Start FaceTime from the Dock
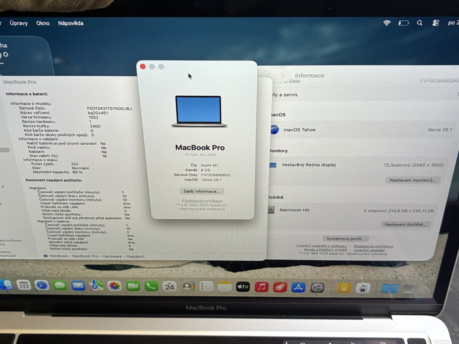Screen dimensions: 459x344 pos(133,286)
